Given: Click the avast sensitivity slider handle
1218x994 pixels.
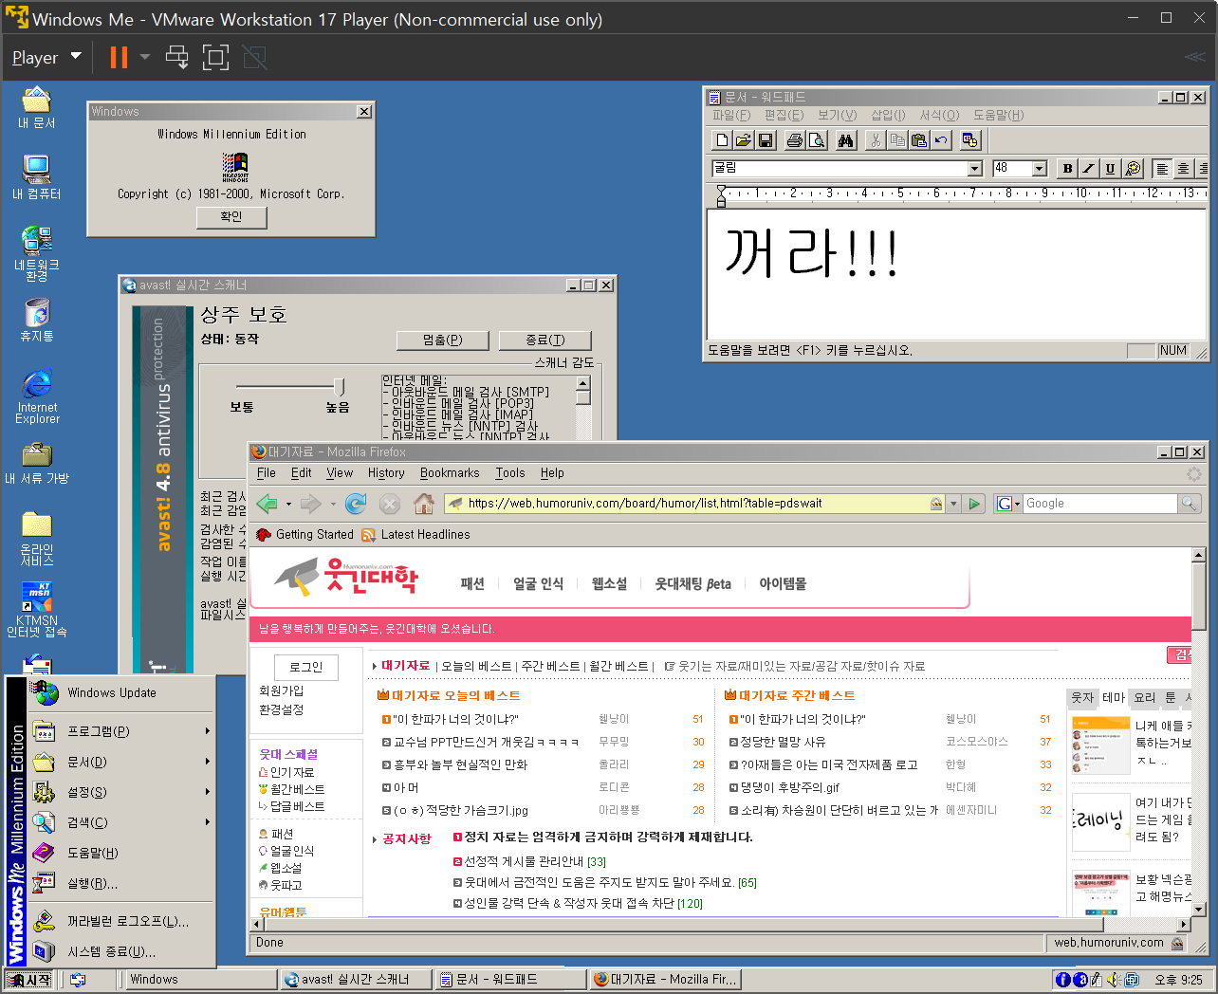Looking at the screenshot, I should pos(339,386).
